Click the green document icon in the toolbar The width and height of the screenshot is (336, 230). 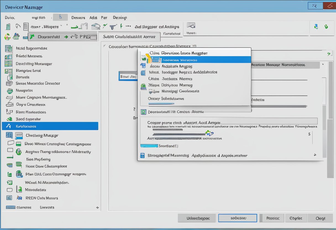coord(8,27)
